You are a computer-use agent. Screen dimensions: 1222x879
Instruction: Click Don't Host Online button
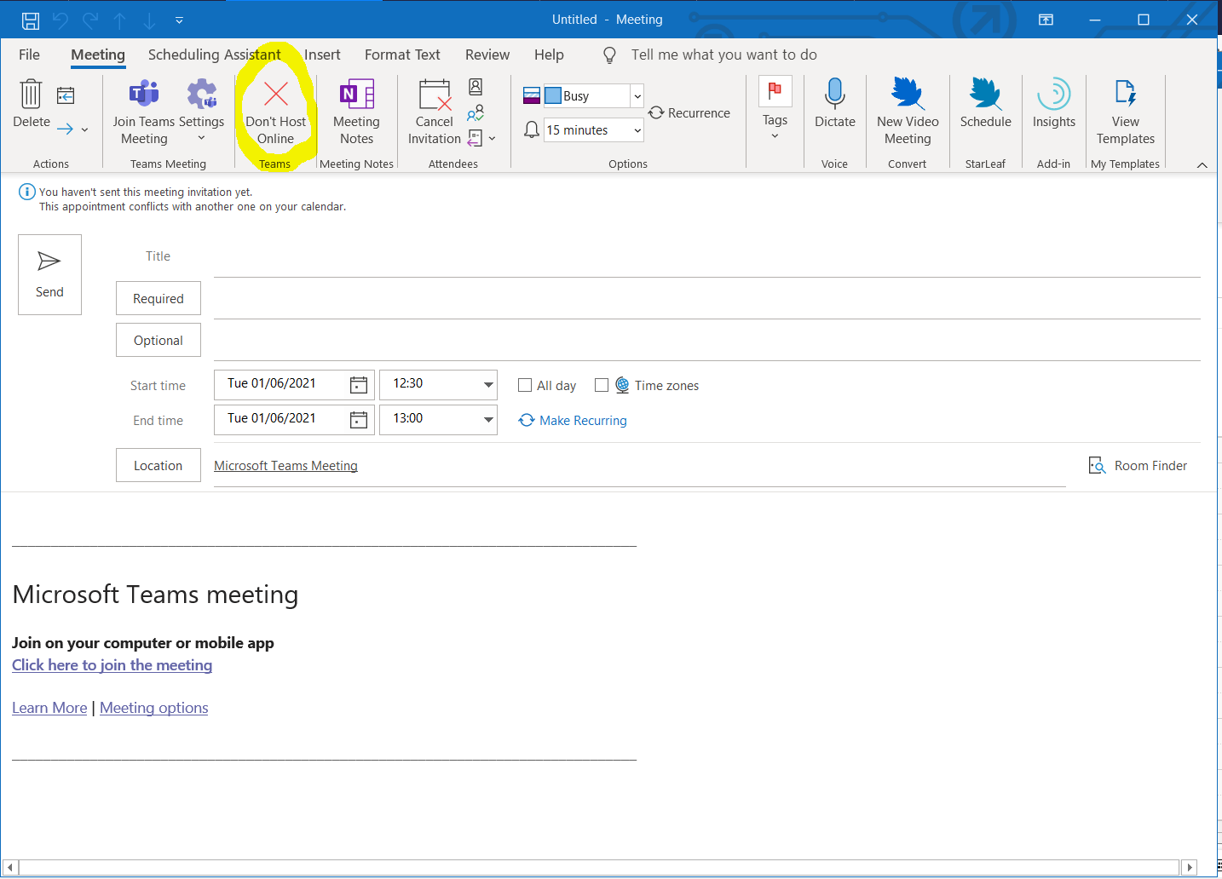pyautogui.click(x=275, y=112)
